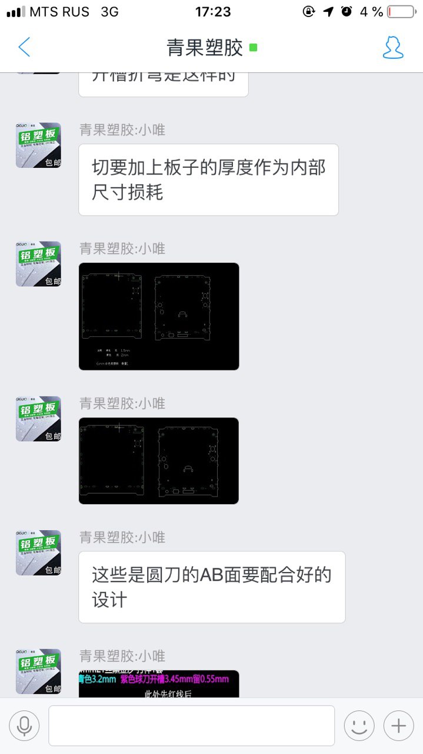
Task: Tap the green online status indicator
Action: click(x=253, y=47)
